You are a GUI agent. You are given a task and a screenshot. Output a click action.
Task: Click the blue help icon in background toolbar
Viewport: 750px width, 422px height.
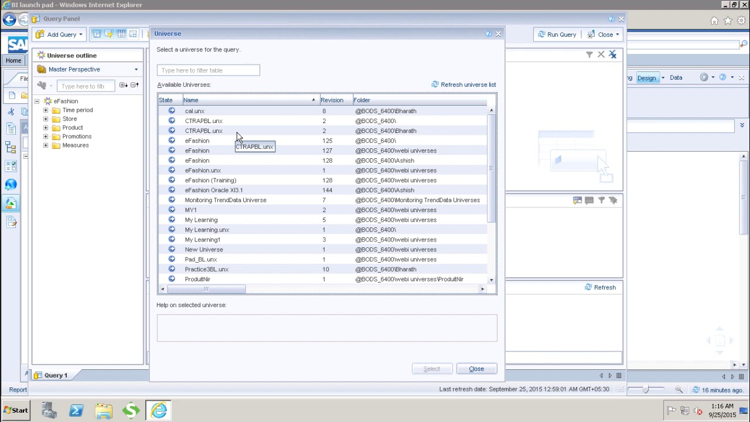coord(722,77)
